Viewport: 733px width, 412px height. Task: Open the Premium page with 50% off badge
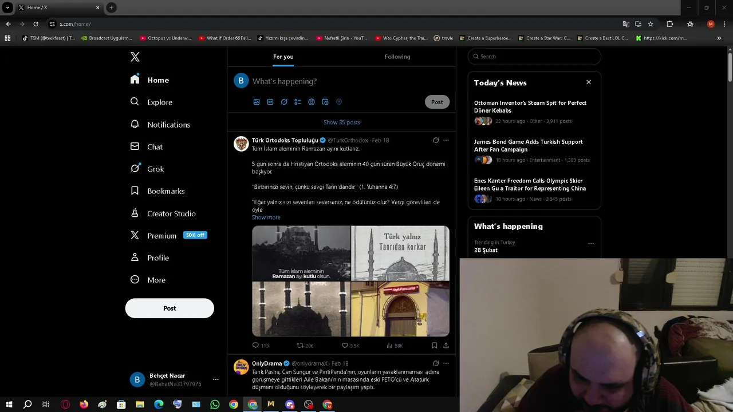pos(168,235)
